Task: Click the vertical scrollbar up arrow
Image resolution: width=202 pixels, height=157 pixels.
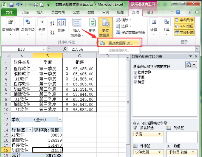Action: 128,58
